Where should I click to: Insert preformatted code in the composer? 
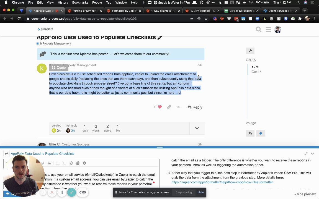click(43, 163)
